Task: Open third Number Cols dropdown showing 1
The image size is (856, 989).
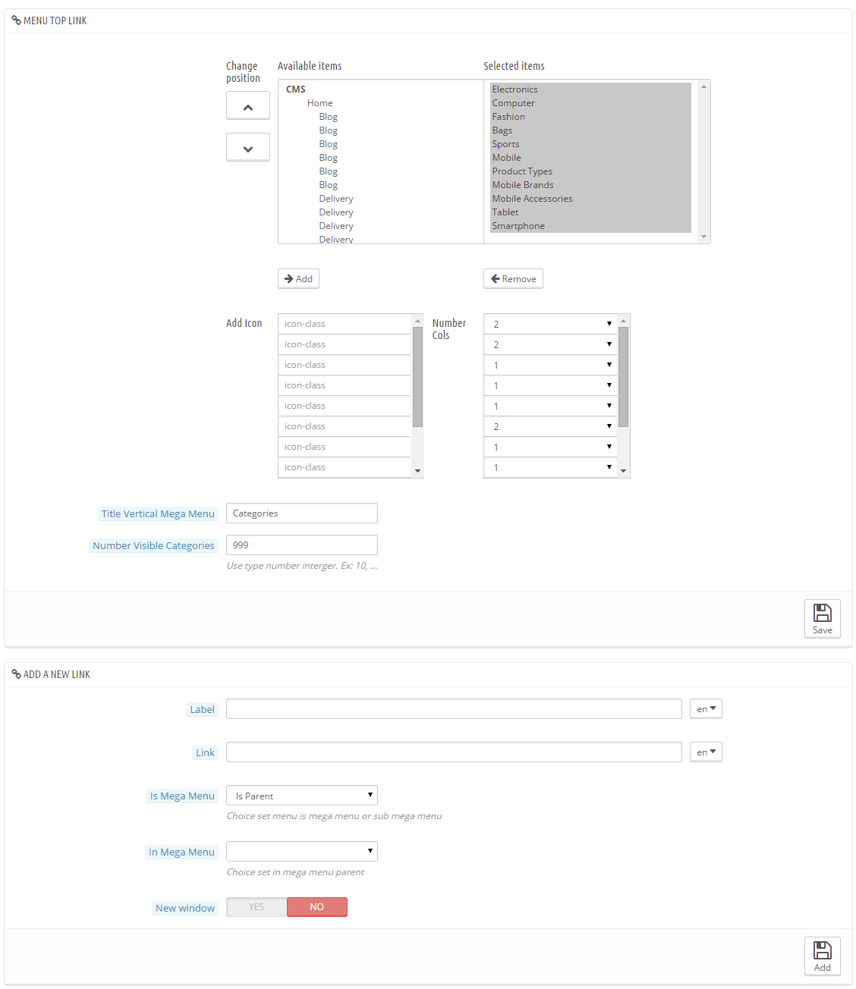Action: coord(550,365)
